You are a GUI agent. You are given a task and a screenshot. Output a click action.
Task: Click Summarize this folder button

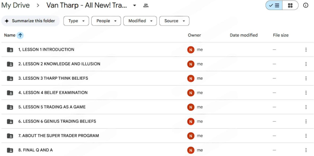(x=30, y=21)
